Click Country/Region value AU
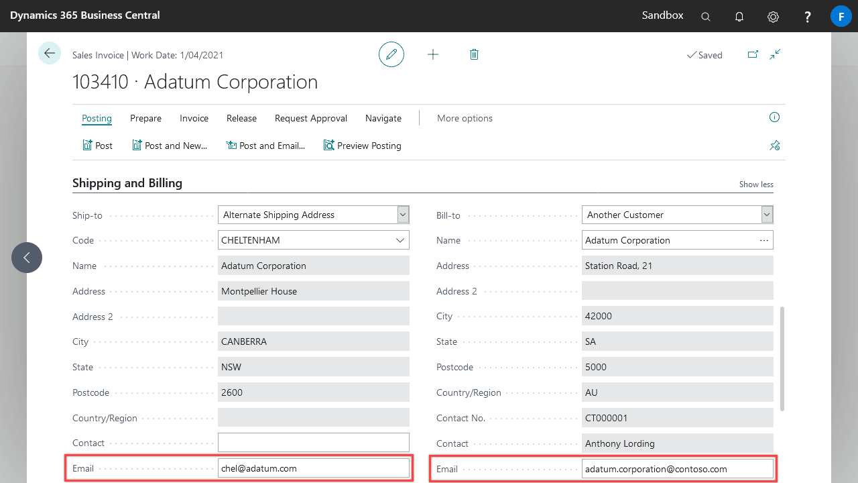The width and height of the screenshot is (858, 483). point(678,392)
